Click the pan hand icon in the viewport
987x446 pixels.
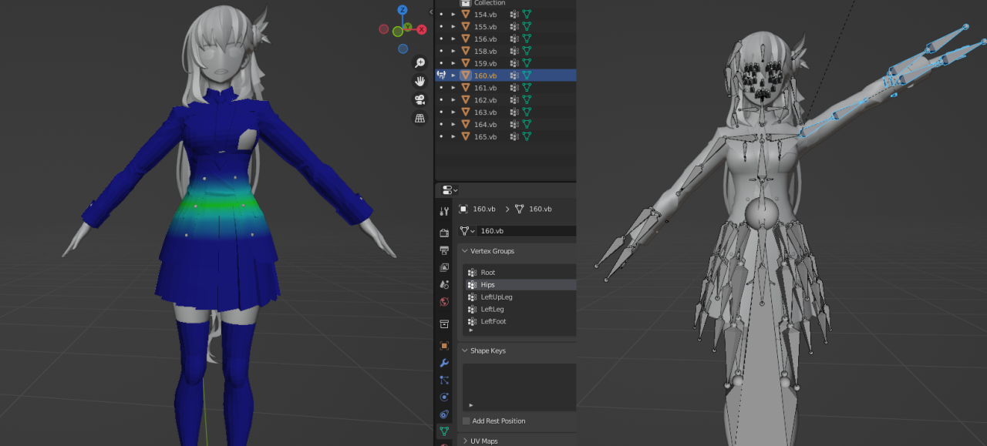point(419,81)
